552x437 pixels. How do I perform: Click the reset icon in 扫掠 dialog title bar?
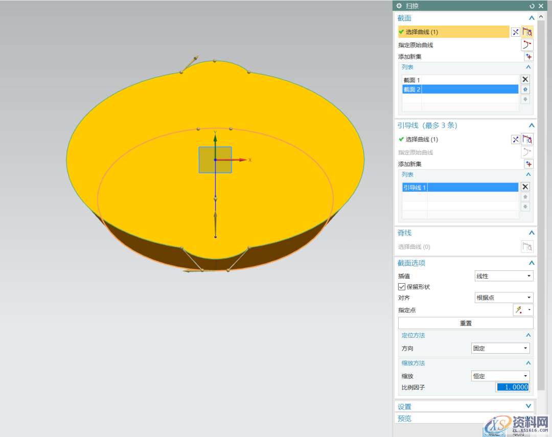tap(532, 6)
